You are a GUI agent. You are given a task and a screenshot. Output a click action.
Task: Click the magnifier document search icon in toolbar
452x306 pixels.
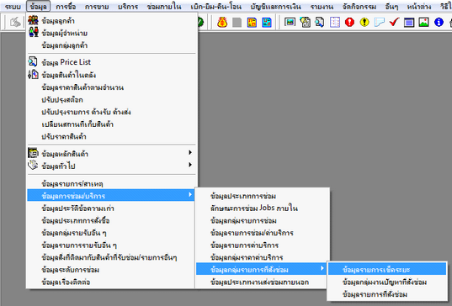point(319,22)
